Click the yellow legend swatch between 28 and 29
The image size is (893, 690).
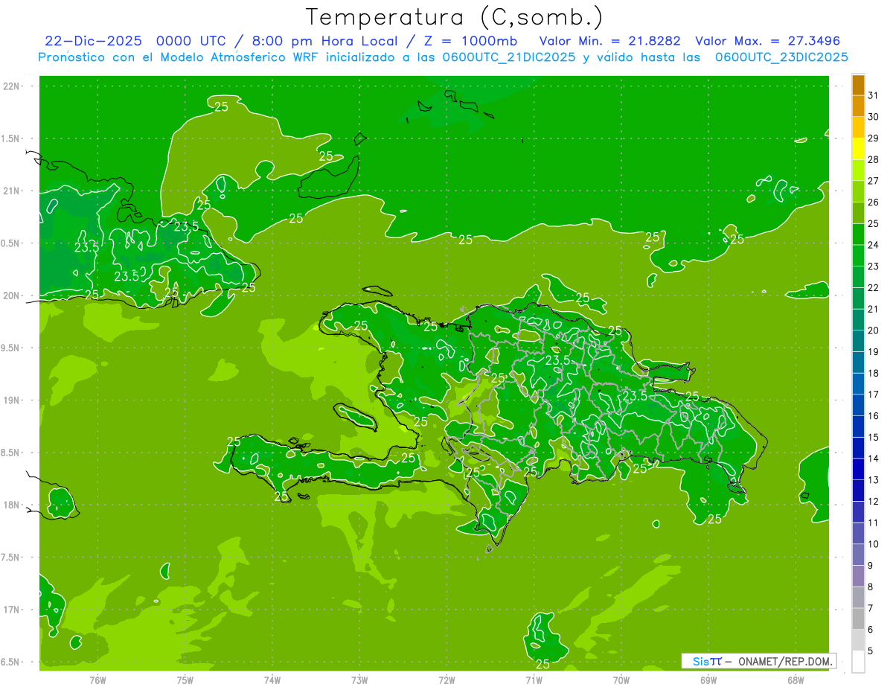[858, 150]
